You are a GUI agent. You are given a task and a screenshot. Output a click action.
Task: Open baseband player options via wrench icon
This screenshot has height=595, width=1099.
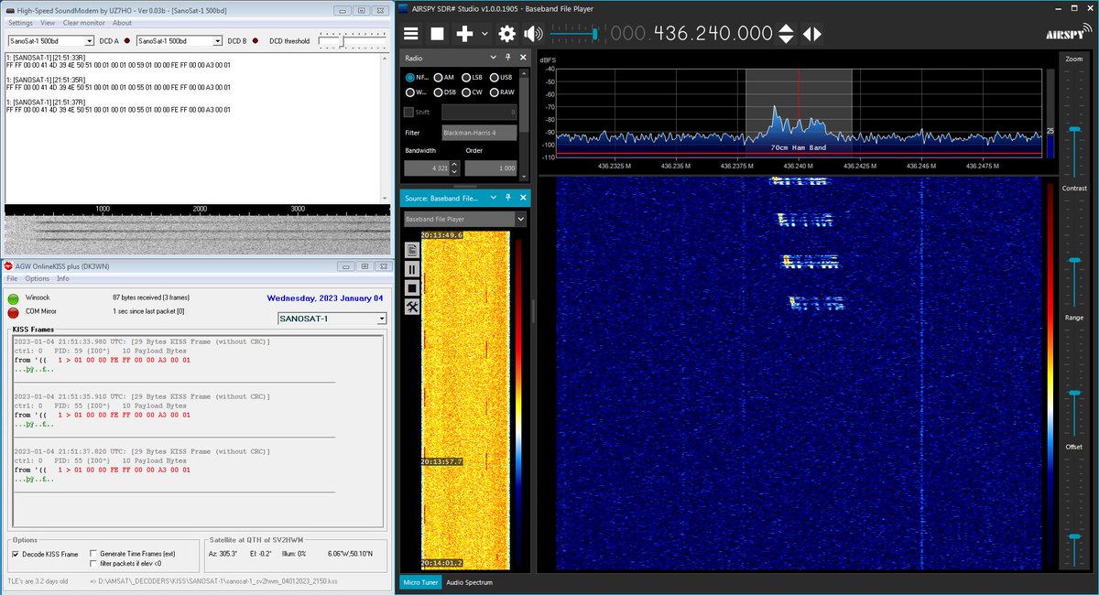point(412,307)
